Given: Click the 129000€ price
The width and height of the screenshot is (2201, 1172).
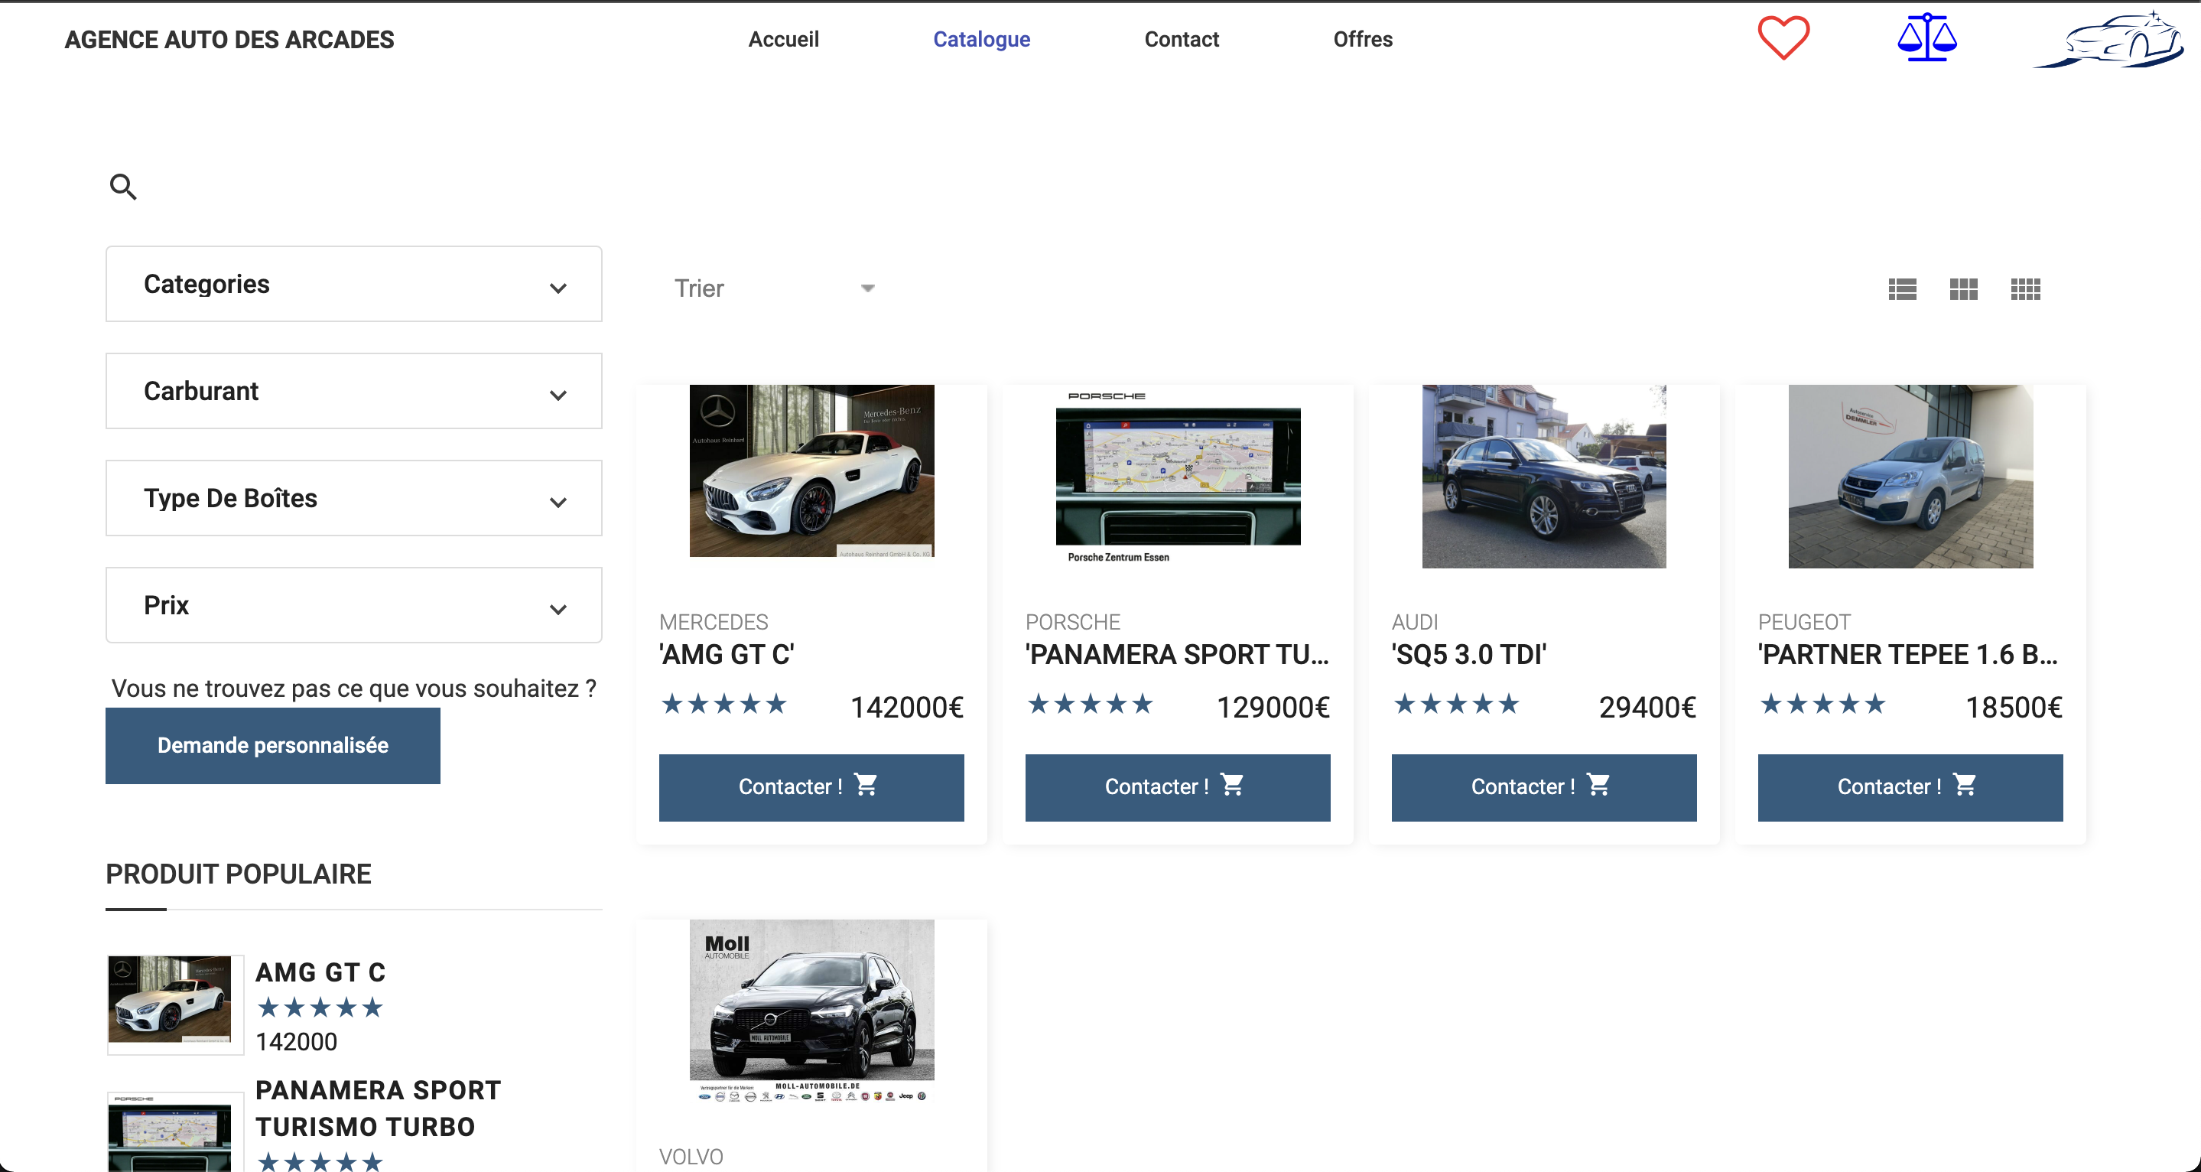Looking at the screenshot, I should click(1273, 708).
